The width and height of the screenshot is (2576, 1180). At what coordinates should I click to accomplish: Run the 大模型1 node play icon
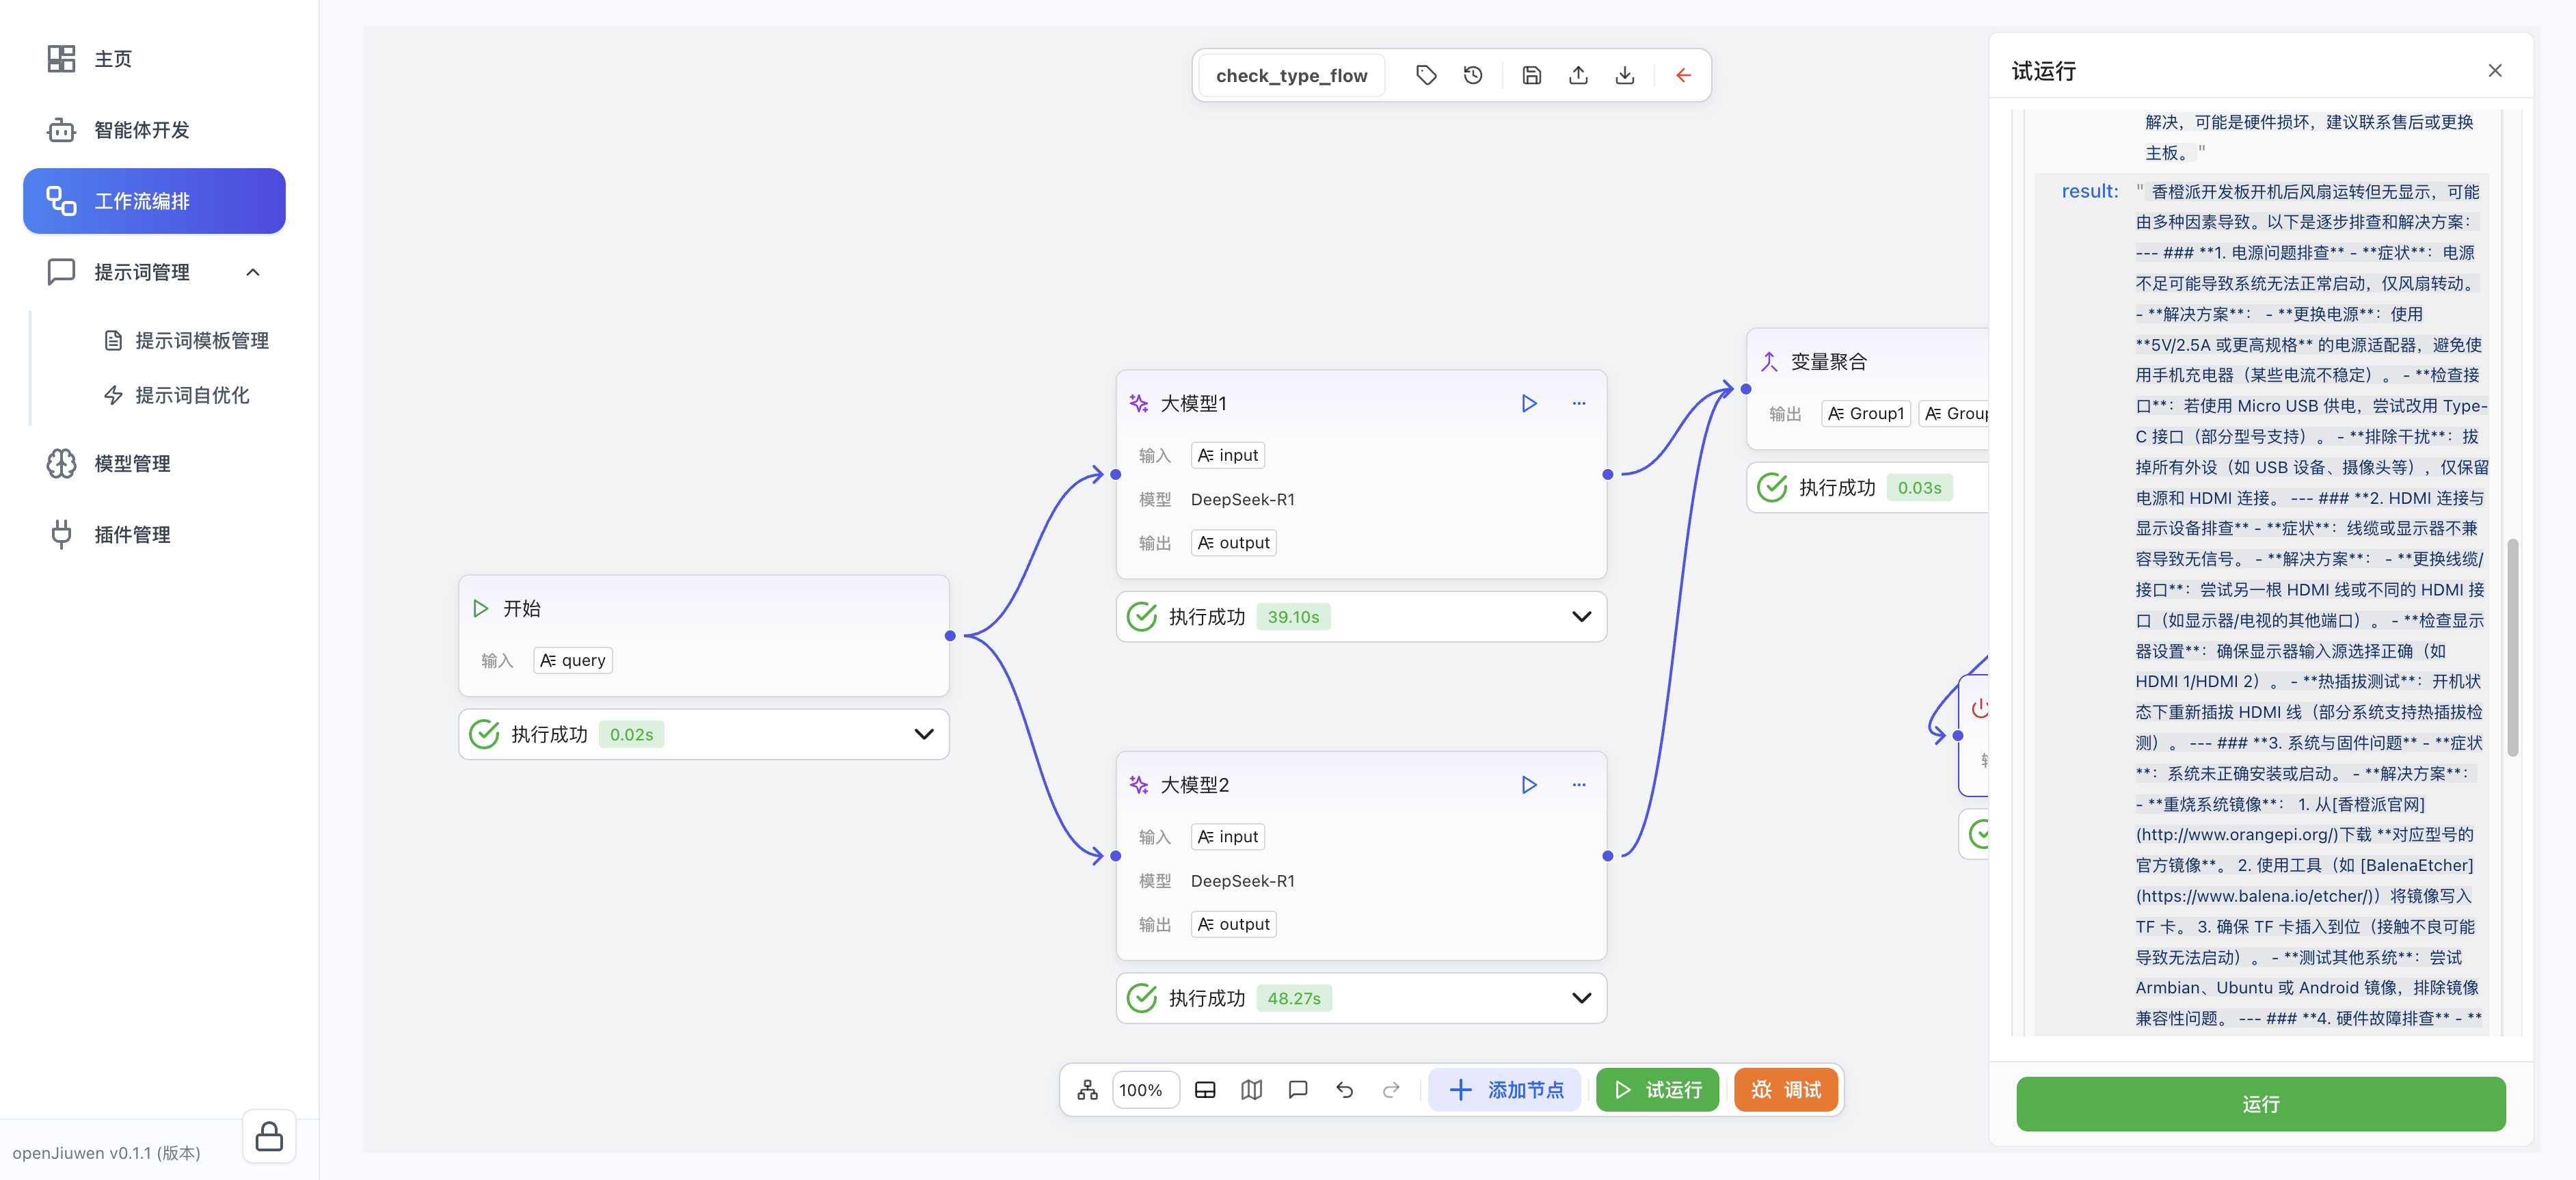pos(1528,403)
